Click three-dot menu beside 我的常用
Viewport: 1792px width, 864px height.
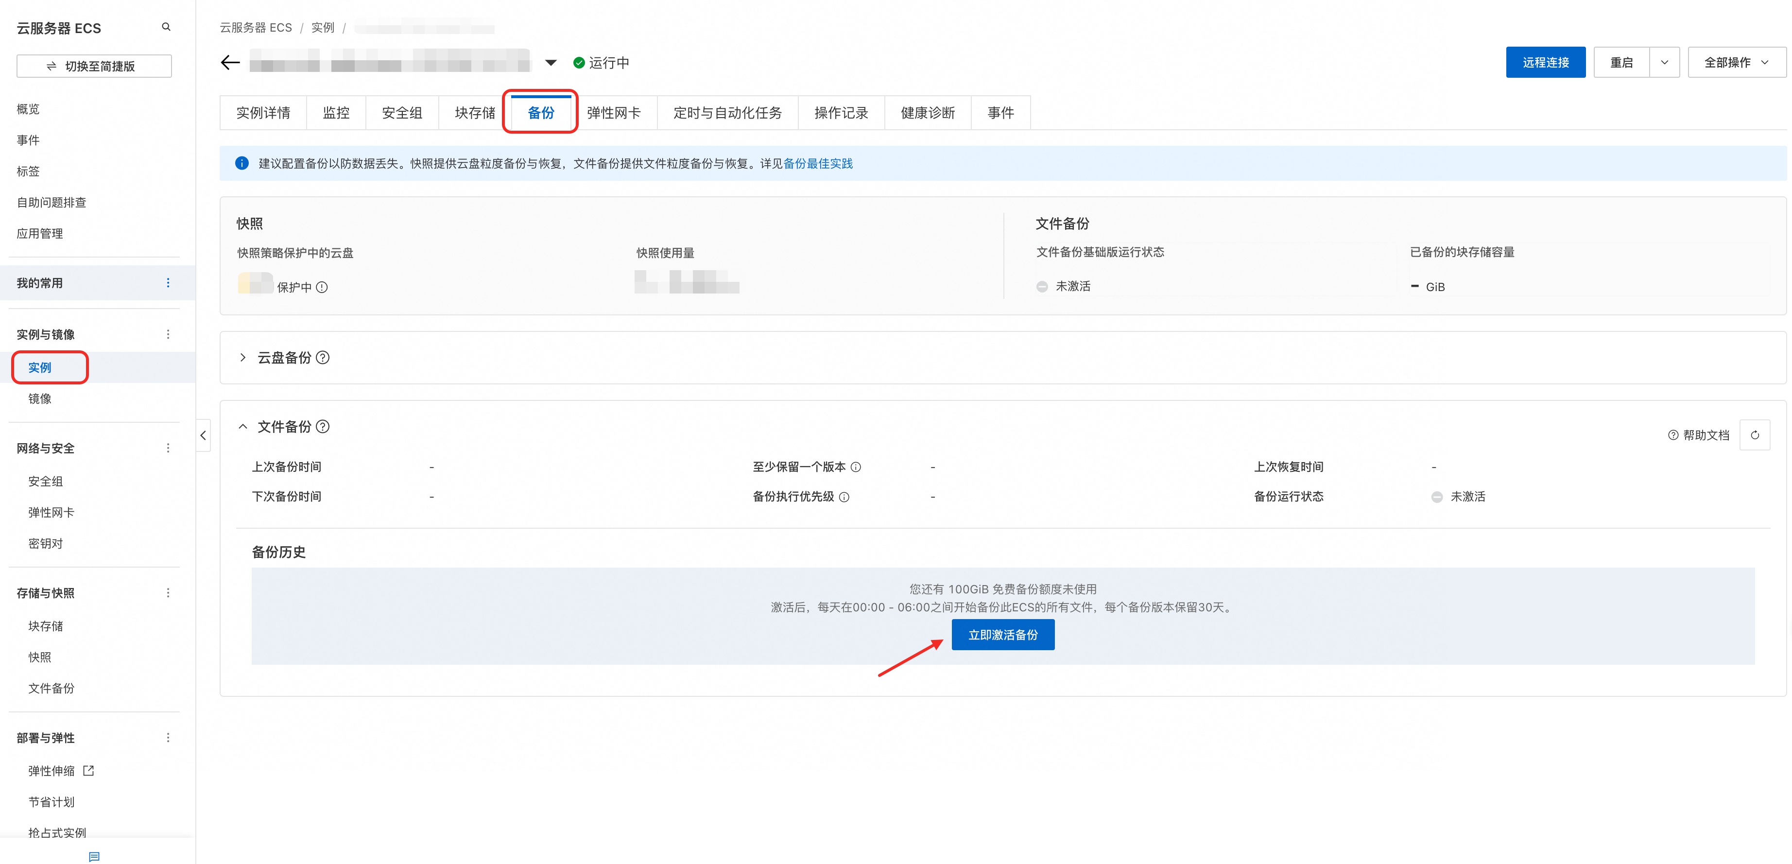(168, 282)
